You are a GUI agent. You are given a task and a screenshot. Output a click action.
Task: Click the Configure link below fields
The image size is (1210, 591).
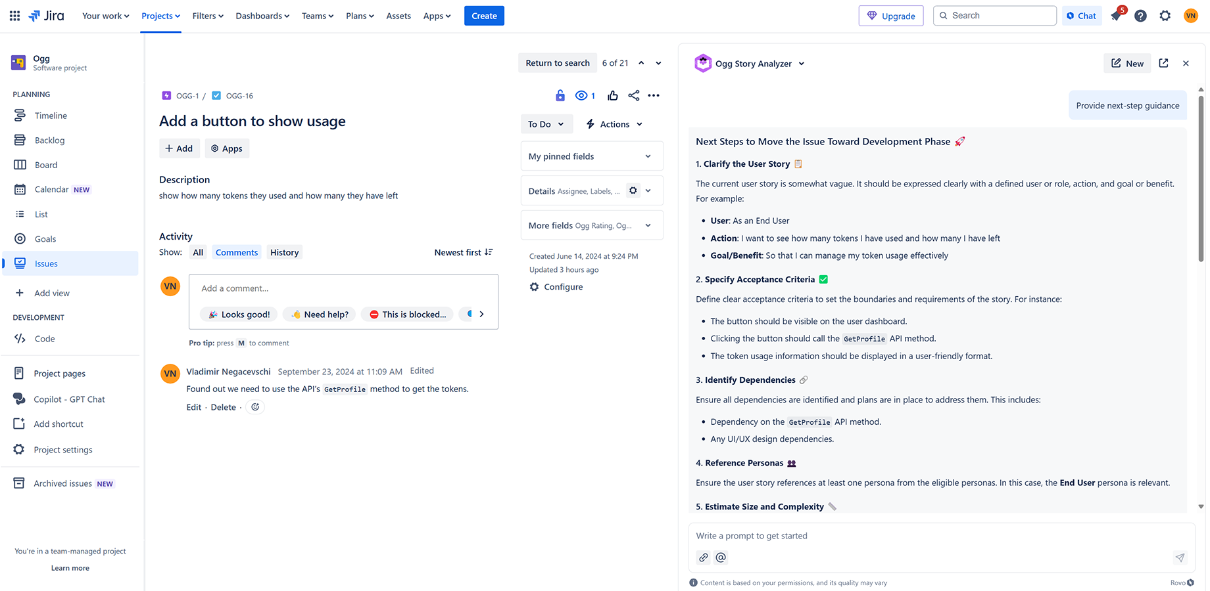point(556,287)
